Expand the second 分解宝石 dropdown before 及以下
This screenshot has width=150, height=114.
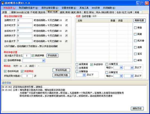132,76
